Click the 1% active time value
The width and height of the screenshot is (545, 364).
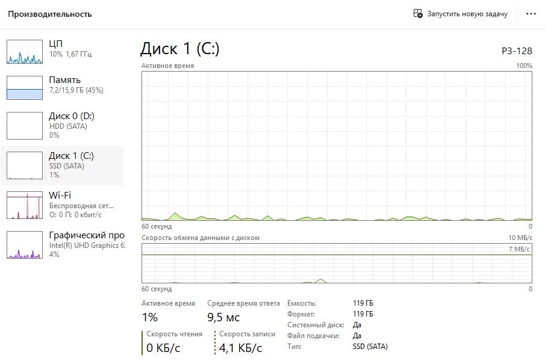pyautogui.click(x=150, y=317)
